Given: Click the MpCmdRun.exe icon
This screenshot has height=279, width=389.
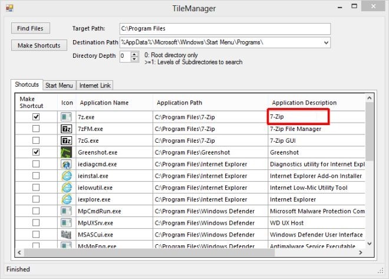Looking at the screenshot, I should click(x=66, y=211).
